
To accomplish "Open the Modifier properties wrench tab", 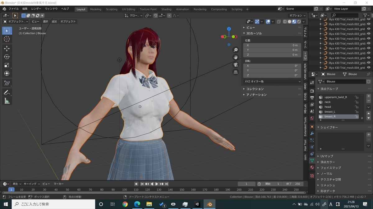I will point(312,133).
